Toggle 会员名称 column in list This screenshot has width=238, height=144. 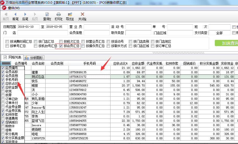point(3,72)
